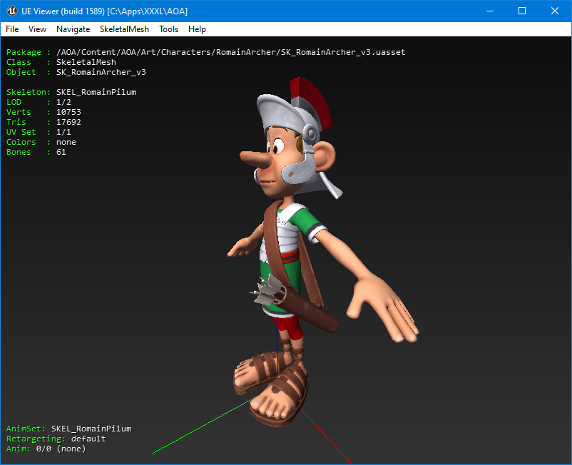Open the File menu
This screenshot has width=572, height=465.
(12, 29)
